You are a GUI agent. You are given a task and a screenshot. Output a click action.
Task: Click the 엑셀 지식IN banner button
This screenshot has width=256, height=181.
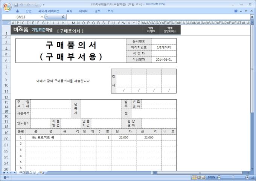tap(151, 30)
